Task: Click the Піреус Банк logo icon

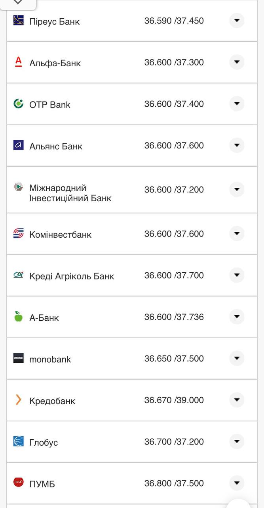Action: point(19,20)
